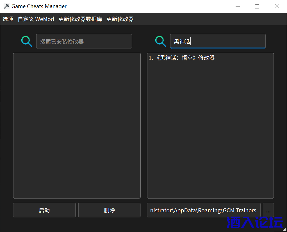
Task: Close the Game Cheats Manager window
Action: [277, 6]
